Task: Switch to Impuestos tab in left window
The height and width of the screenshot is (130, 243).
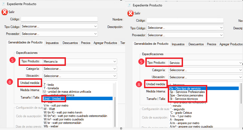Action: coord(52,43)
